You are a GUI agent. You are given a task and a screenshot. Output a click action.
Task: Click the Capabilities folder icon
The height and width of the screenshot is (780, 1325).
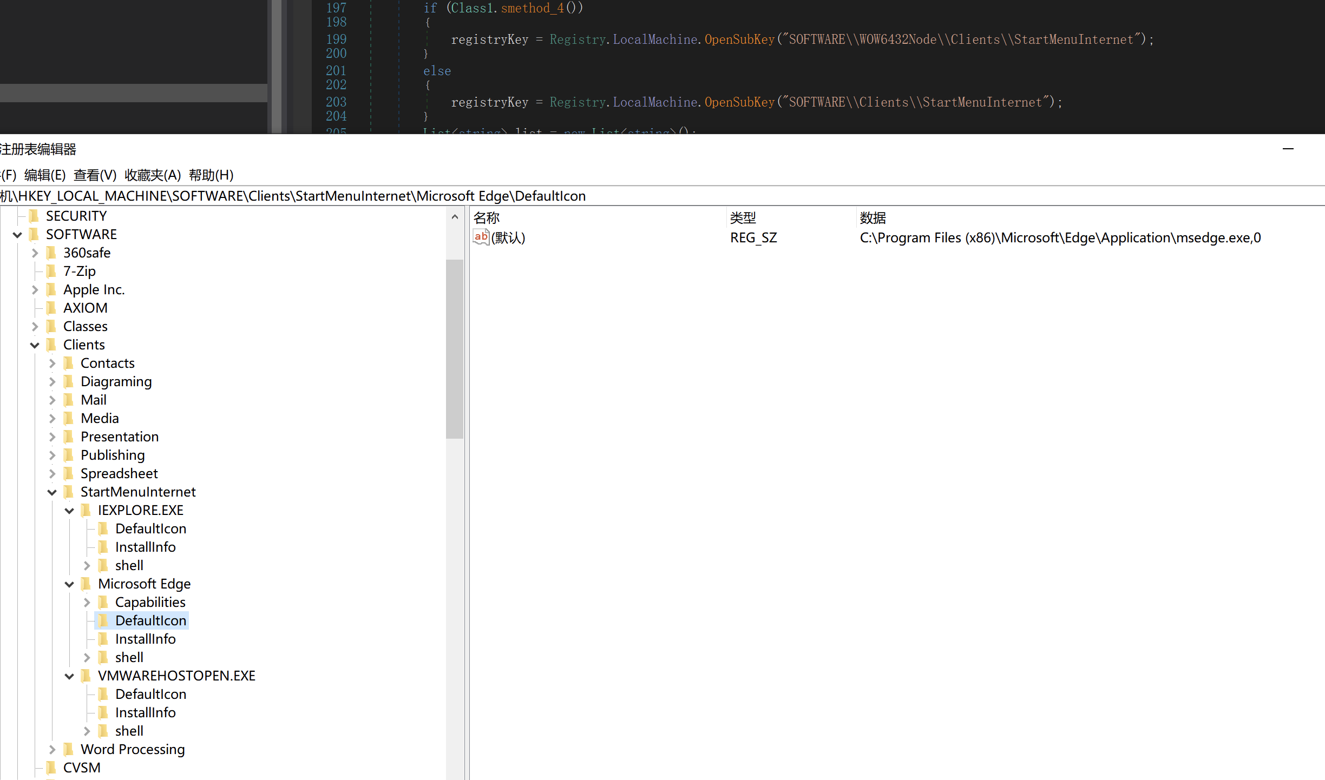pos(103,602)
